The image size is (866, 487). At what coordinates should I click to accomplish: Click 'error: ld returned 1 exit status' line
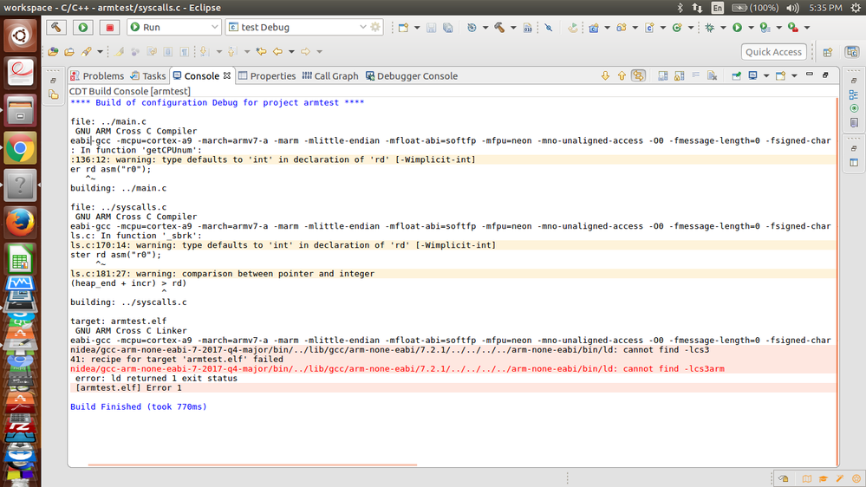point(156,378)
